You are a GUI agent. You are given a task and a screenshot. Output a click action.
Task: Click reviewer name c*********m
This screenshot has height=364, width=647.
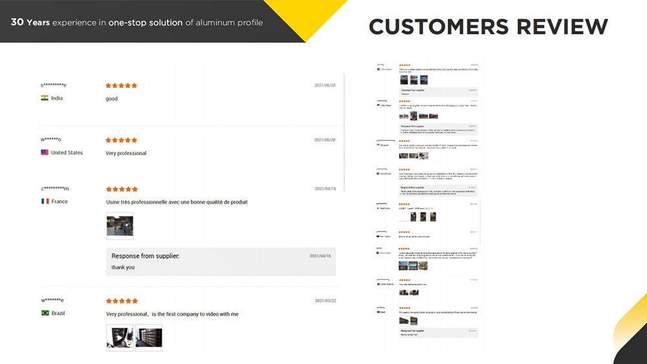54,189
